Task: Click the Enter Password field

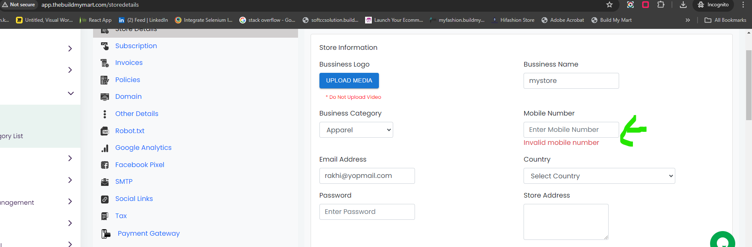Action: click(367, 212)
